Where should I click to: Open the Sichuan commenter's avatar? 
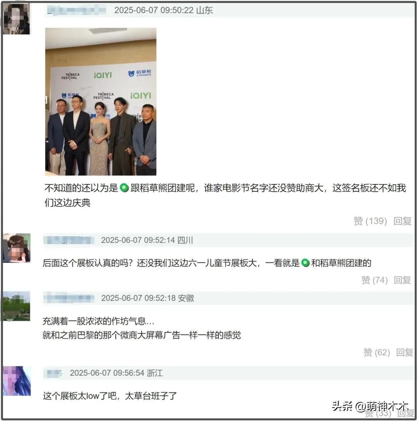pyautogui.click(x=17, y=248)
